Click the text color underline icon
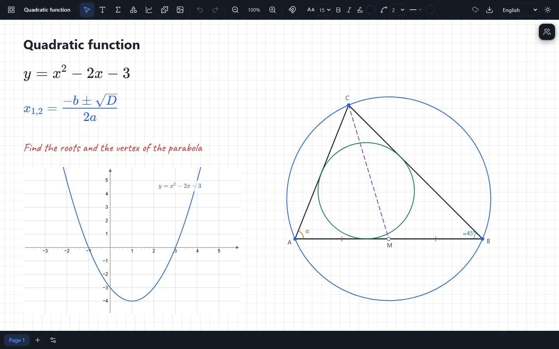Screen dimensions: 559x349 (360, 10)
